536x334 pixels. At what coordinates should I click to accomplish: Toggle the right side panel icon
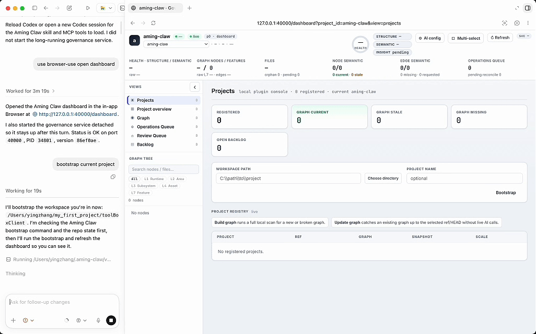tap(528, 8)
